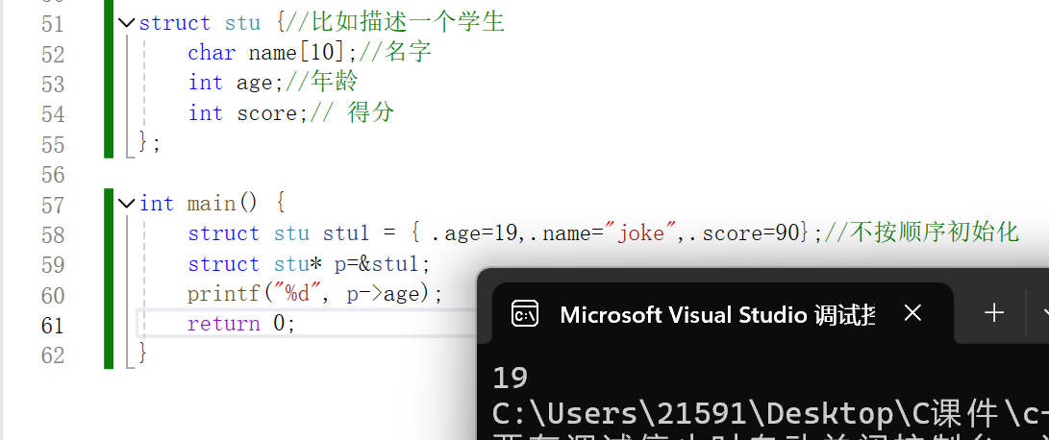1049x440 pixels.
Task: Click the printf call on line 60
Action: tap(217, 293)
